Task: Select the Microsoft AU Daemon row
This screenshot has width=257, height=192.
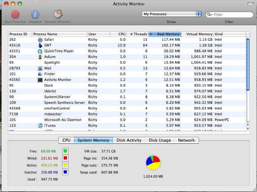Action: tap(127, 120)
